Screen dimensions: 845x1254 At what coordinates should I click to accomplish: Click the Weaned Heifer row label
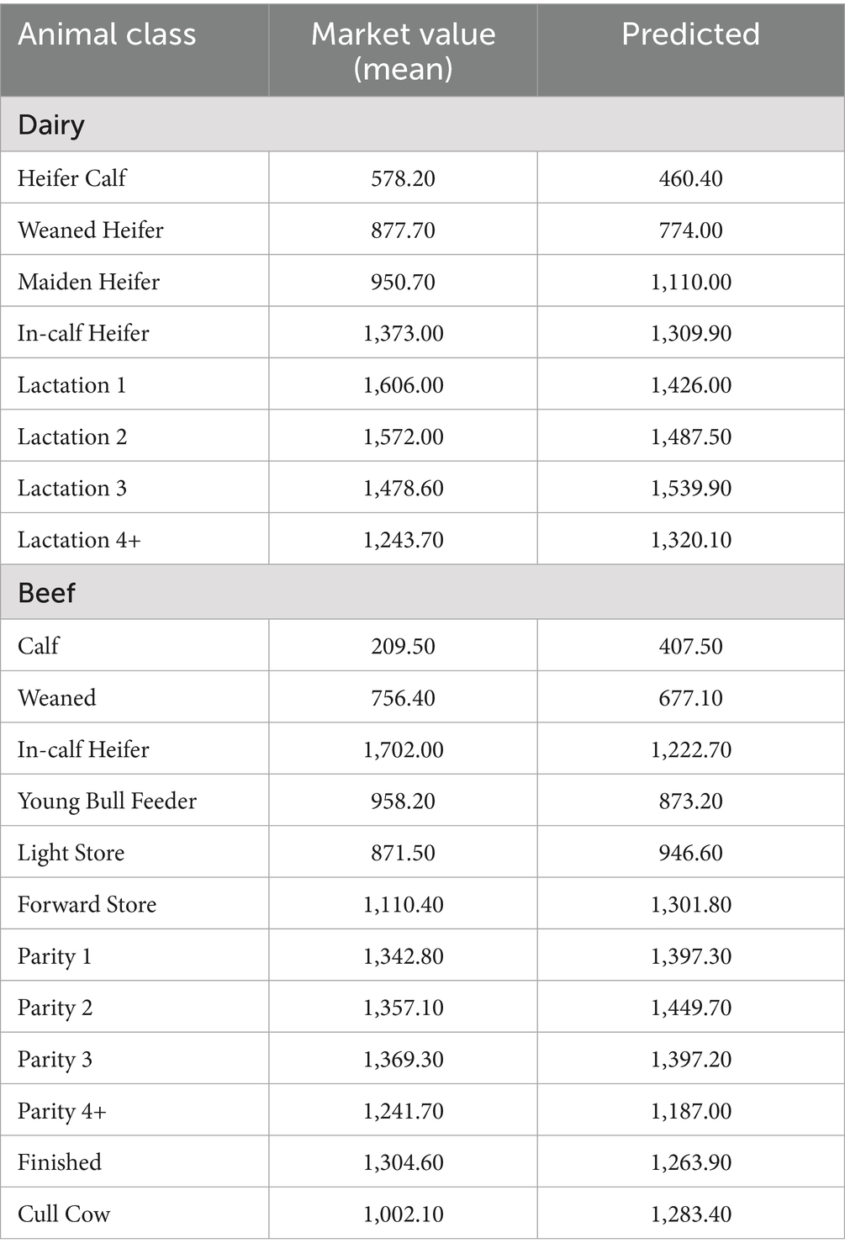pos(91,230)
